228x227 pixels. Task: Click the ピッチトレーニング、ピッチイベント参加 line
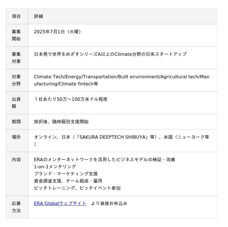(x=77, y=188)
